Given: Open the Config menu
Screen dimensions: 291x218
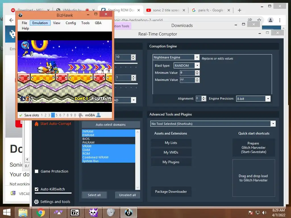Looking at the screenshot, I should click(71, 23).
